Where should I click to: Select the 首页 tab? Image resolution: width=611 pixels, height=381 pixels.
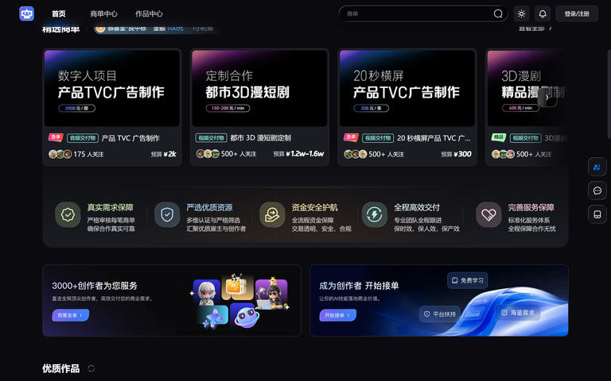click(x=58, y=13)
